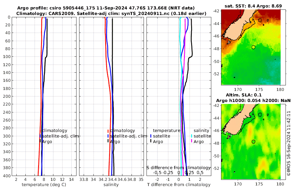Click depth tick label '300'

click(x=7, y=136)
